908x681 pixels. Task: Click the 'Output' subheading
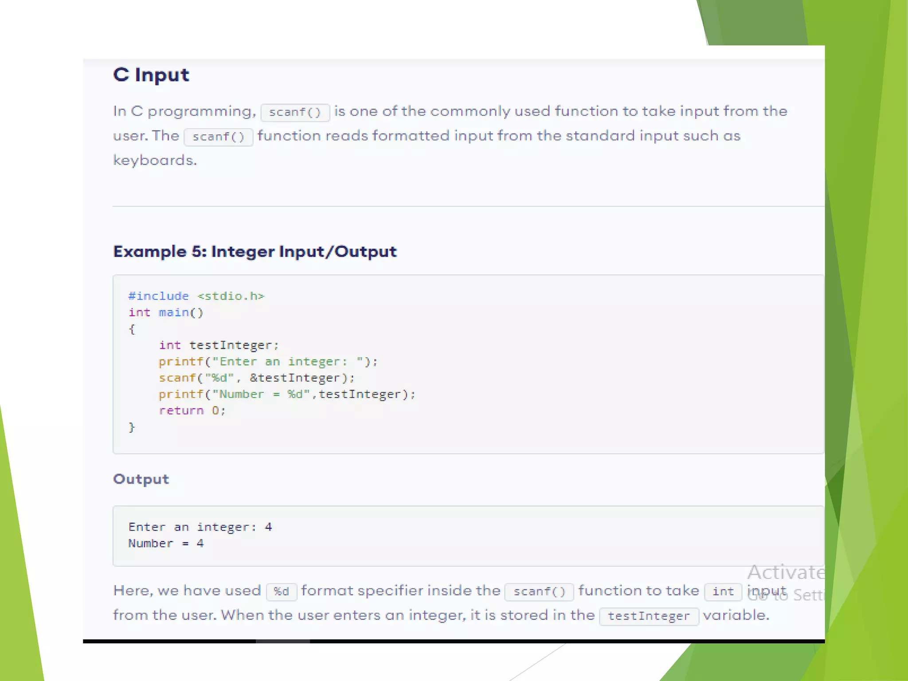tap(141, 479)
